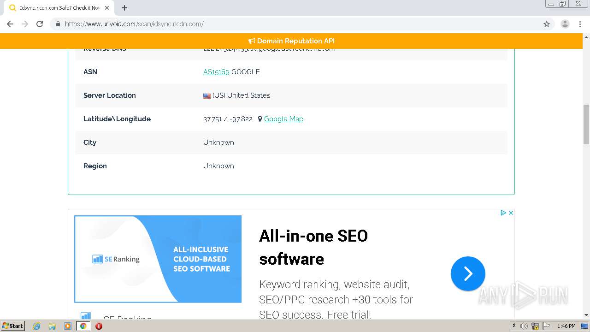Open the Chrome three-dot menu
This screenshot has width=590, height=332.
(x=580, y=24)
